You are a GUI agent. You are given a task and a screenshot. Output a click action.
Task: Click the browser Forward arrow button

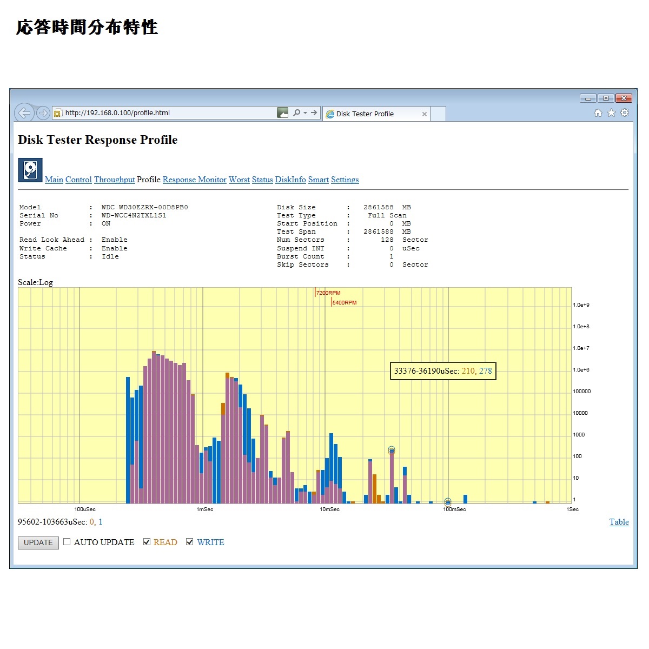pyautogui.click(x=43, y=113)
